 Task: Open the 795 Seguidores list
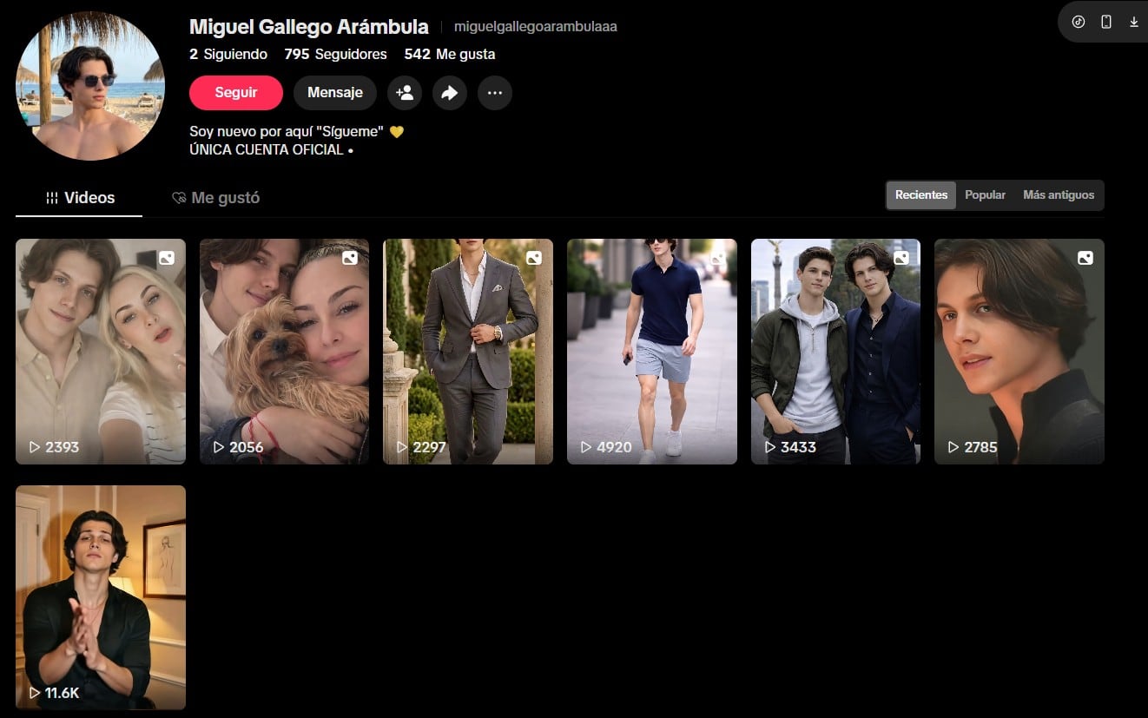[x=335, y=54]
